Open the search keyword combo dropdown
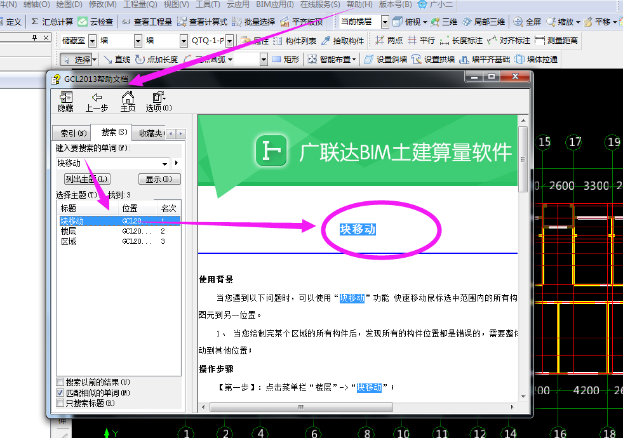 (x=165, y=164)
